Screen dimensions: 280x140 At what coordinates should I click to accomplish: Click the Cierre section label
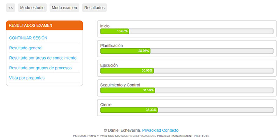click(106, 105)
